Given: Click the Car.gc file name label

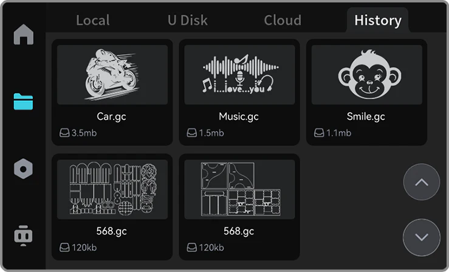Looking at the screenshot, I should coord(112,116).
